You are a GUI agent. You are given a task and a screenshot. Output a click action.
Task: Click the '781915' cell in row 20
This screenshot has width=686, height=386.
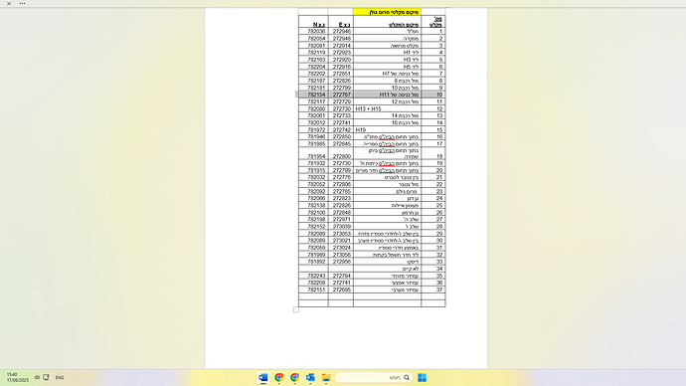point(313,170)
